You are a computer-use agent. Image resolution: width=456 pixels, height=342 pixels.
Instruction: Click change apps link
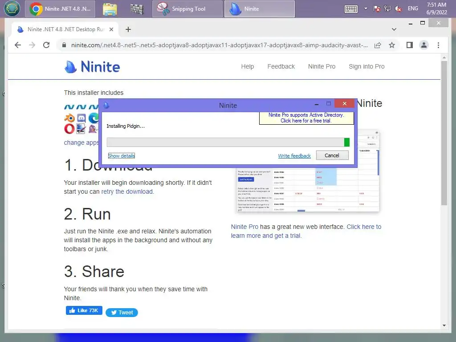(81, 142)
